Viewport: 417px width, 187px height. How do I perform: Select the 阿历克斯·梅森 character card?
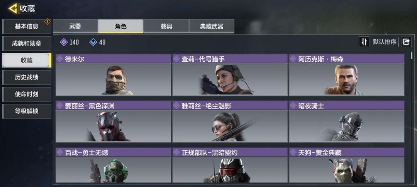pos(347,75)
